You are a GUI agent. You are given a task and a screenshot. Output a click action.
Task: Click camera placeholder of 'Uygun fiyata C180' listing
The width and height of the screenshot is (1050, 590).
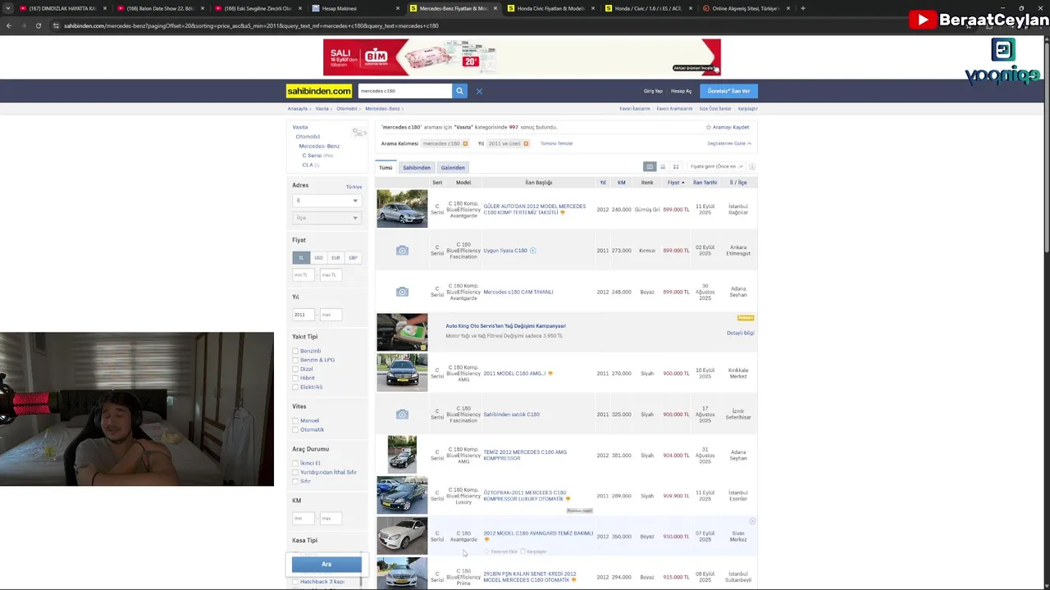tap(402, 251)
